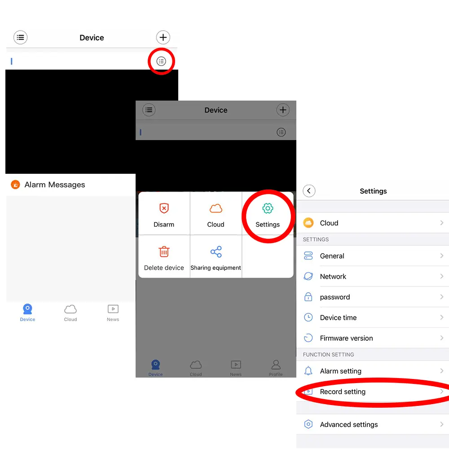Switch to the Cloud tab in the left bottom bar
The width and height of the screenshot is (449, 449).
tap(70, 313)
